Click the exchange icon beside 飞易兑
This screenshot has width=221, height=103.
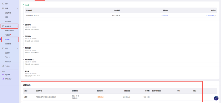[x=3, y=66]
